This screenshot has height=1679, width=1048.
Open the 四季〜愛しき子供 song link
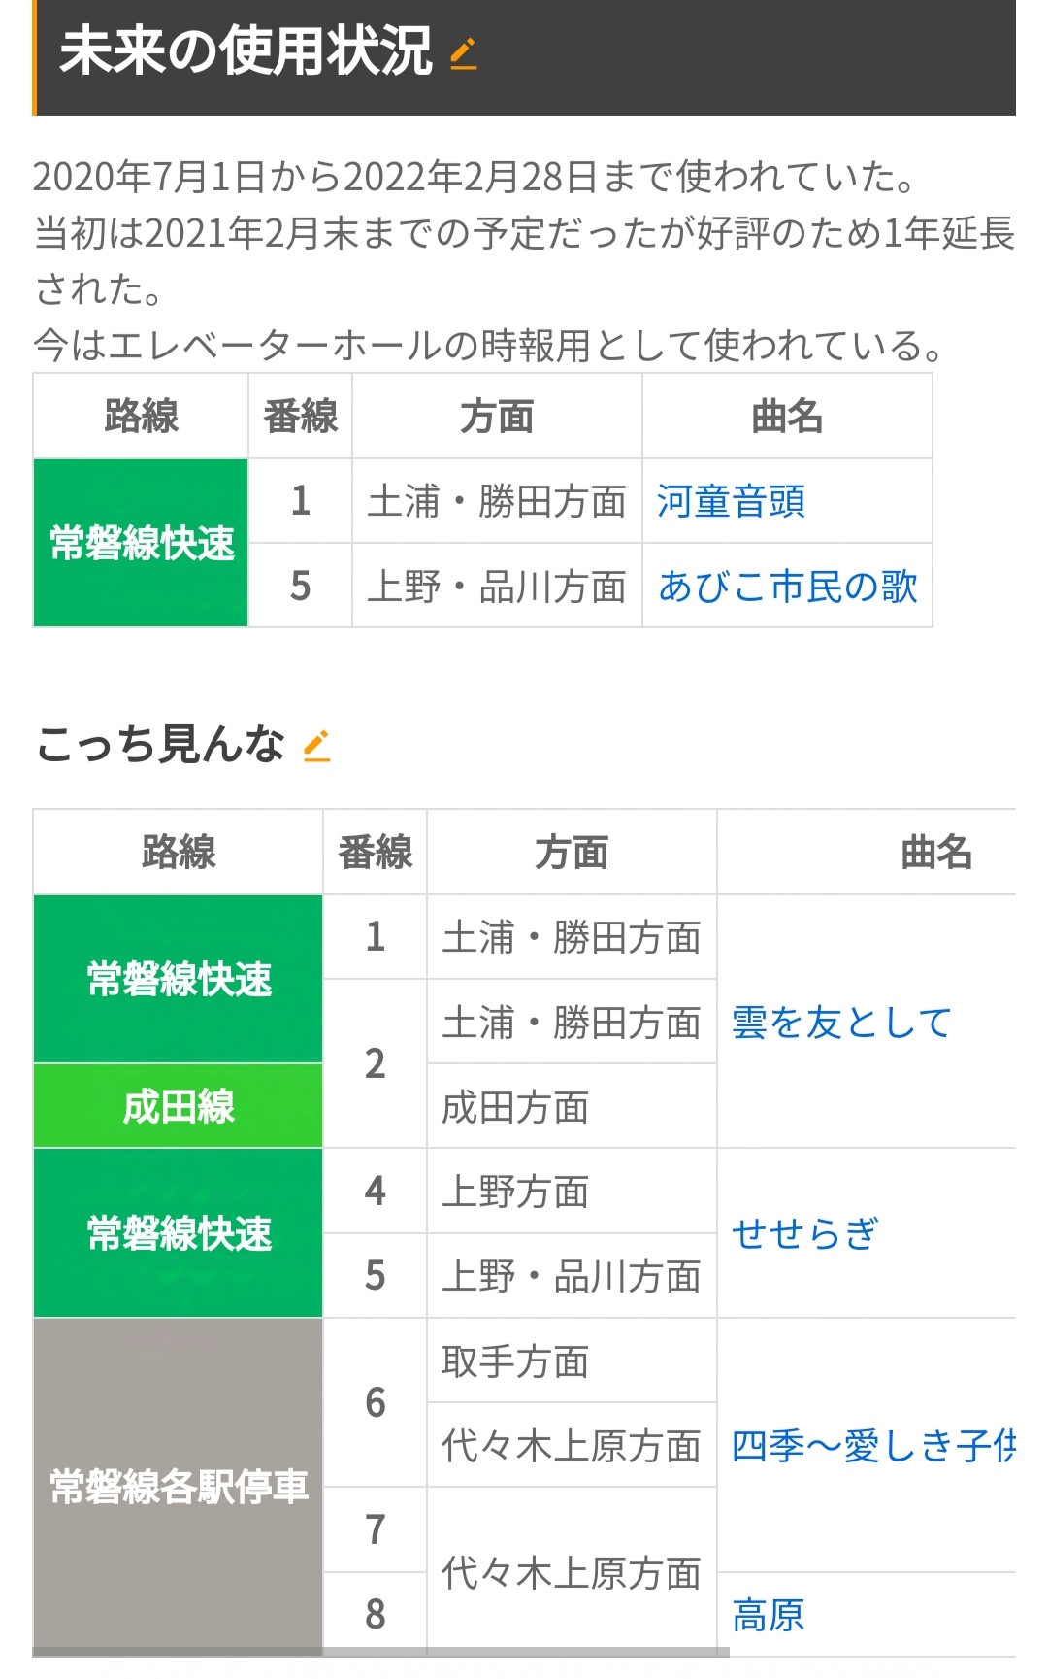pyautogui.click(x=873, y=1446)
